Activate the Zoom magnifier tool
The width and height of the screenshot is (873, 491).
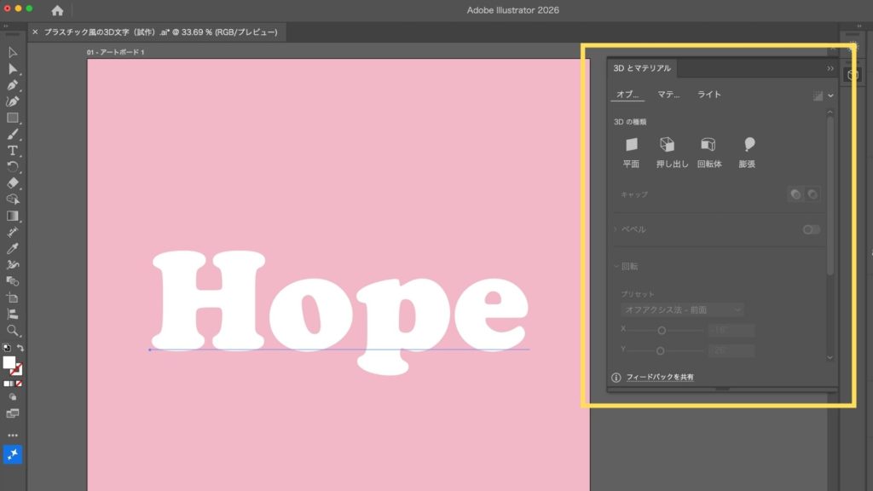coord(13,330)
